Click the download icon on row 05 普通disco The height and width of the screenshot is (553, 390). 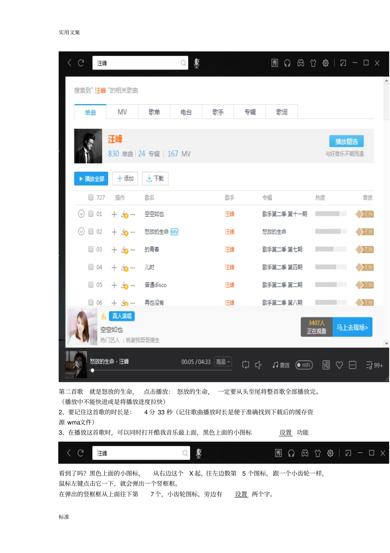124,285
